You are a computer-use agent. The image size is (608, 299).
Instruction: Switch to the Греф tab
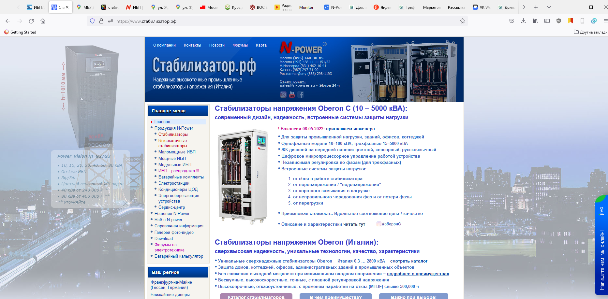(x=407, y=7)
